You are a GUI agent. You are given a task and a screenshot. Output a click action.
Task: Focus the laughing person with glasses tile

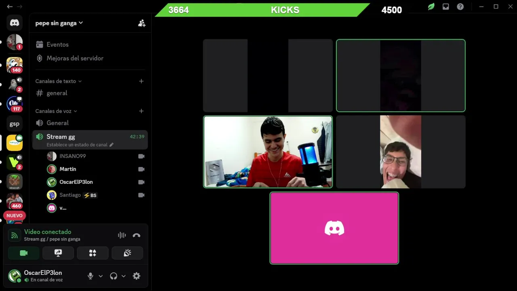click(401, 152)
